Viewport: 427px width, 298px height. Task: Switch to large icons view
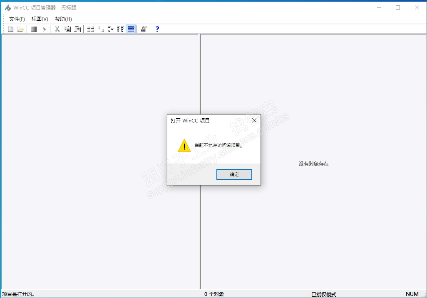91,29
